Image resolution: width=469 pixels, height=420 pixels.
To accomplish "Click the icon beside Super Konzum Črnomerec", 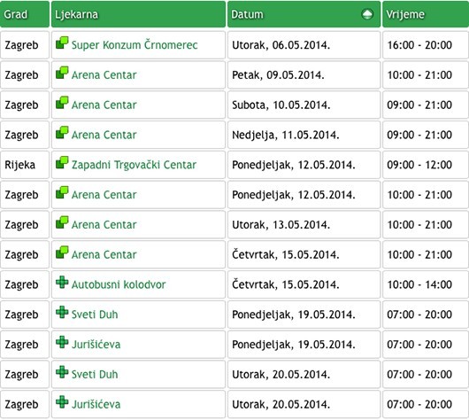I will tap(62, 43).
